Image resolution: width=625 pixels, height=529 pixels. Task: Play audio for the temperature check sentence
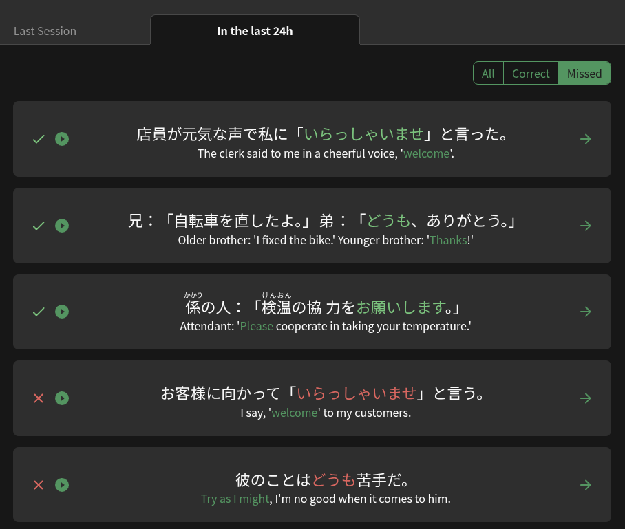(x=62, y=312)
